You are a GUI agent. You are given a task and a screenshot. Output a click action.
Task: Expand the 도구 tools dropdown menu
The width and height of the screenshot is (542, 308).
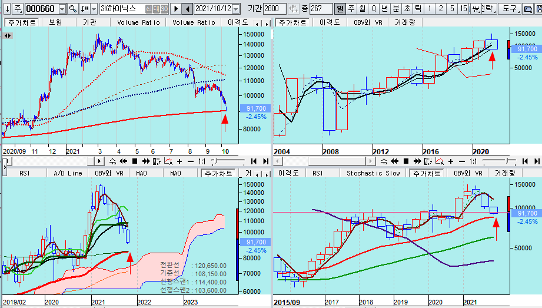click(x=510, y=9)
